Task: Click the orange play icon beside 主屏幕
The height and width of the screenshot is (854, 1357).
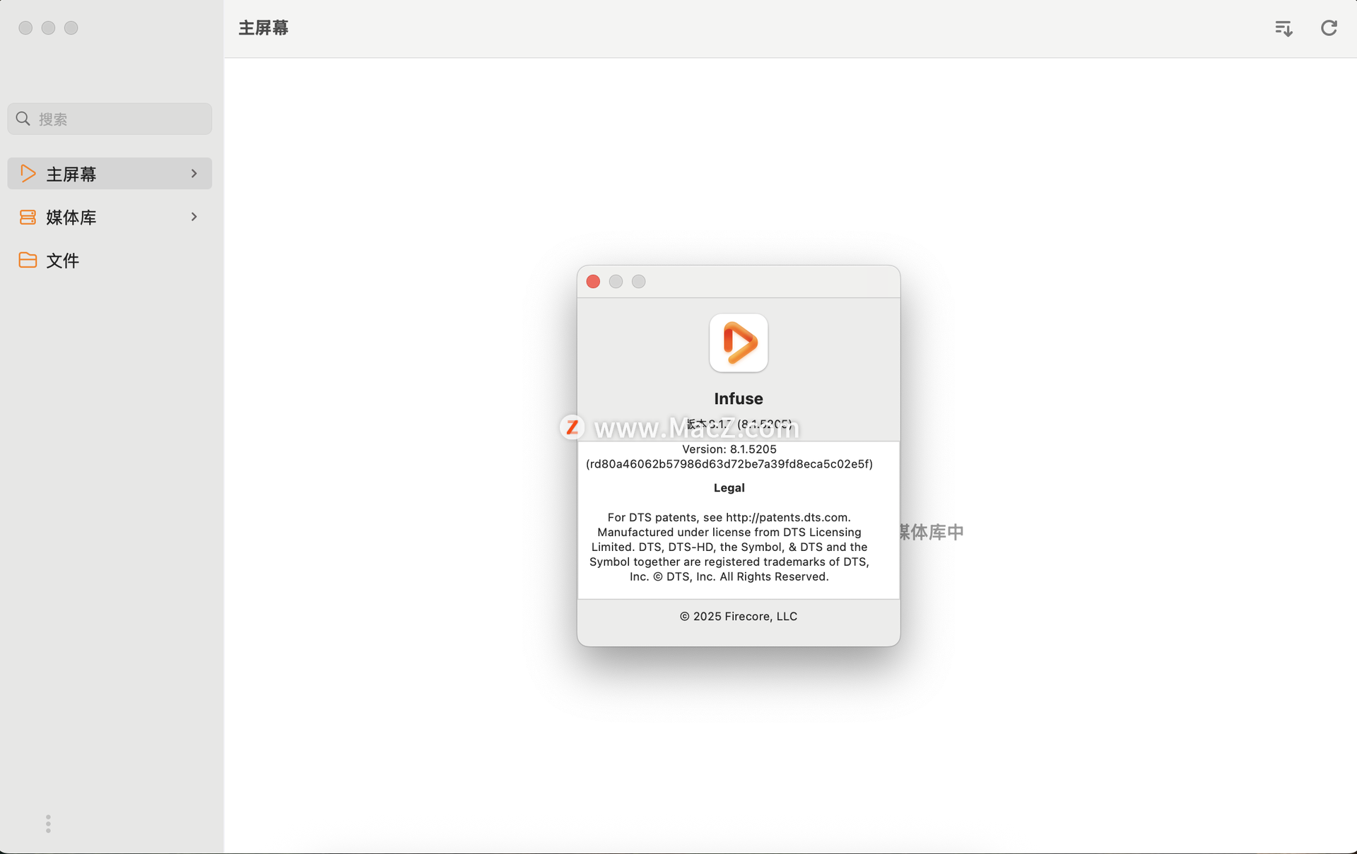Action: [x=28, y=174]
